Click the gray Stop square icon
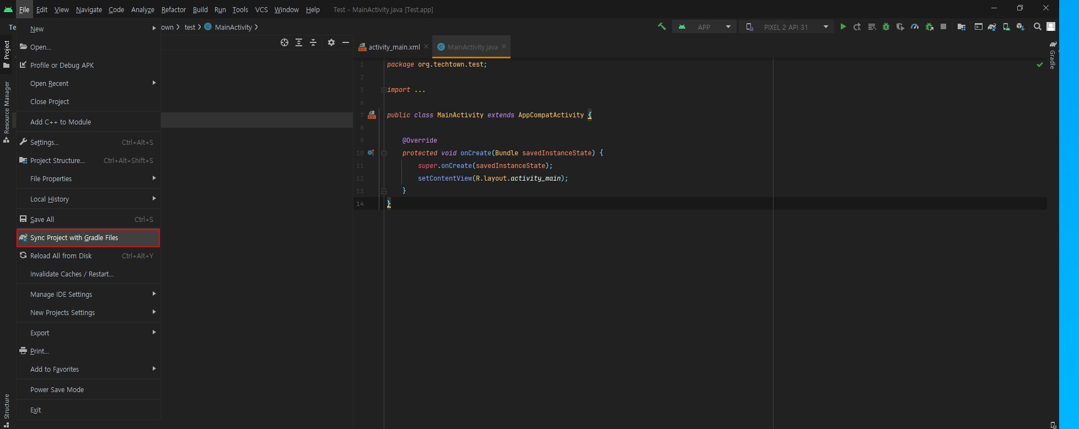The width and height of the screenshot is (1079, 429). coord(943,27)
